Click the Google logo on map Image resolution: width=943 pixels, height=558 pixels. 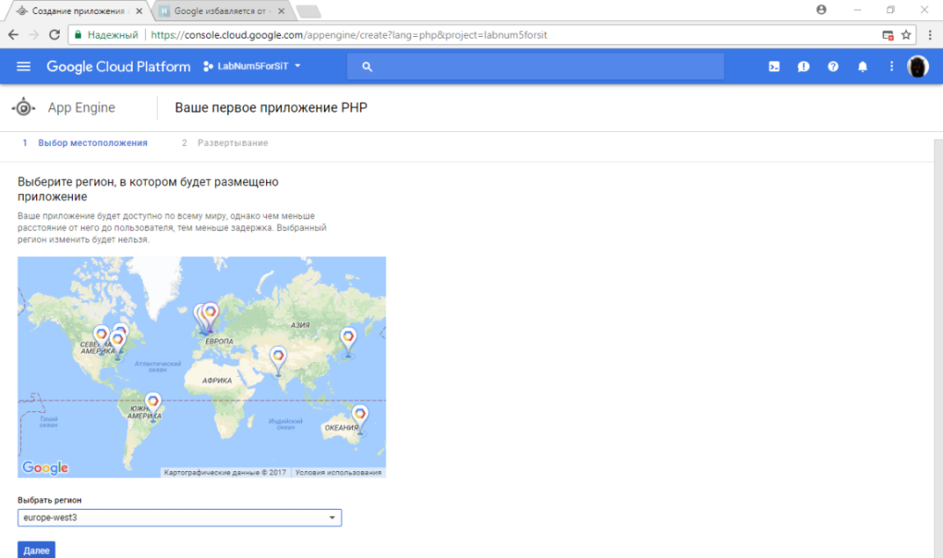click(45, 467)
